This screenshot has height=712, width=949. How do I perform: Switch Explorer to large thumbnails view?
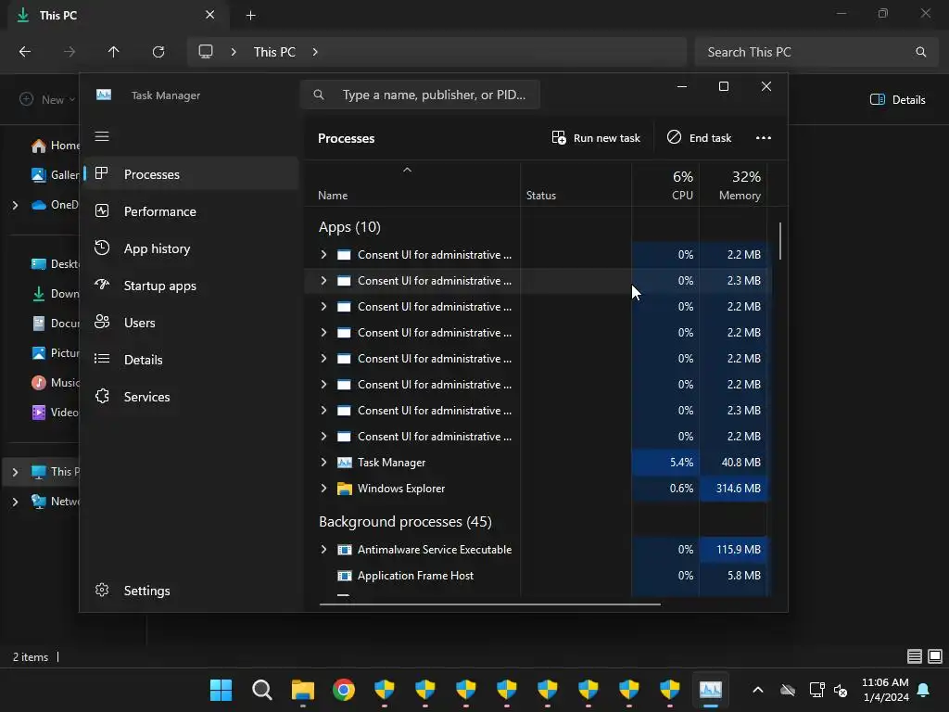(x=935, y=656)
